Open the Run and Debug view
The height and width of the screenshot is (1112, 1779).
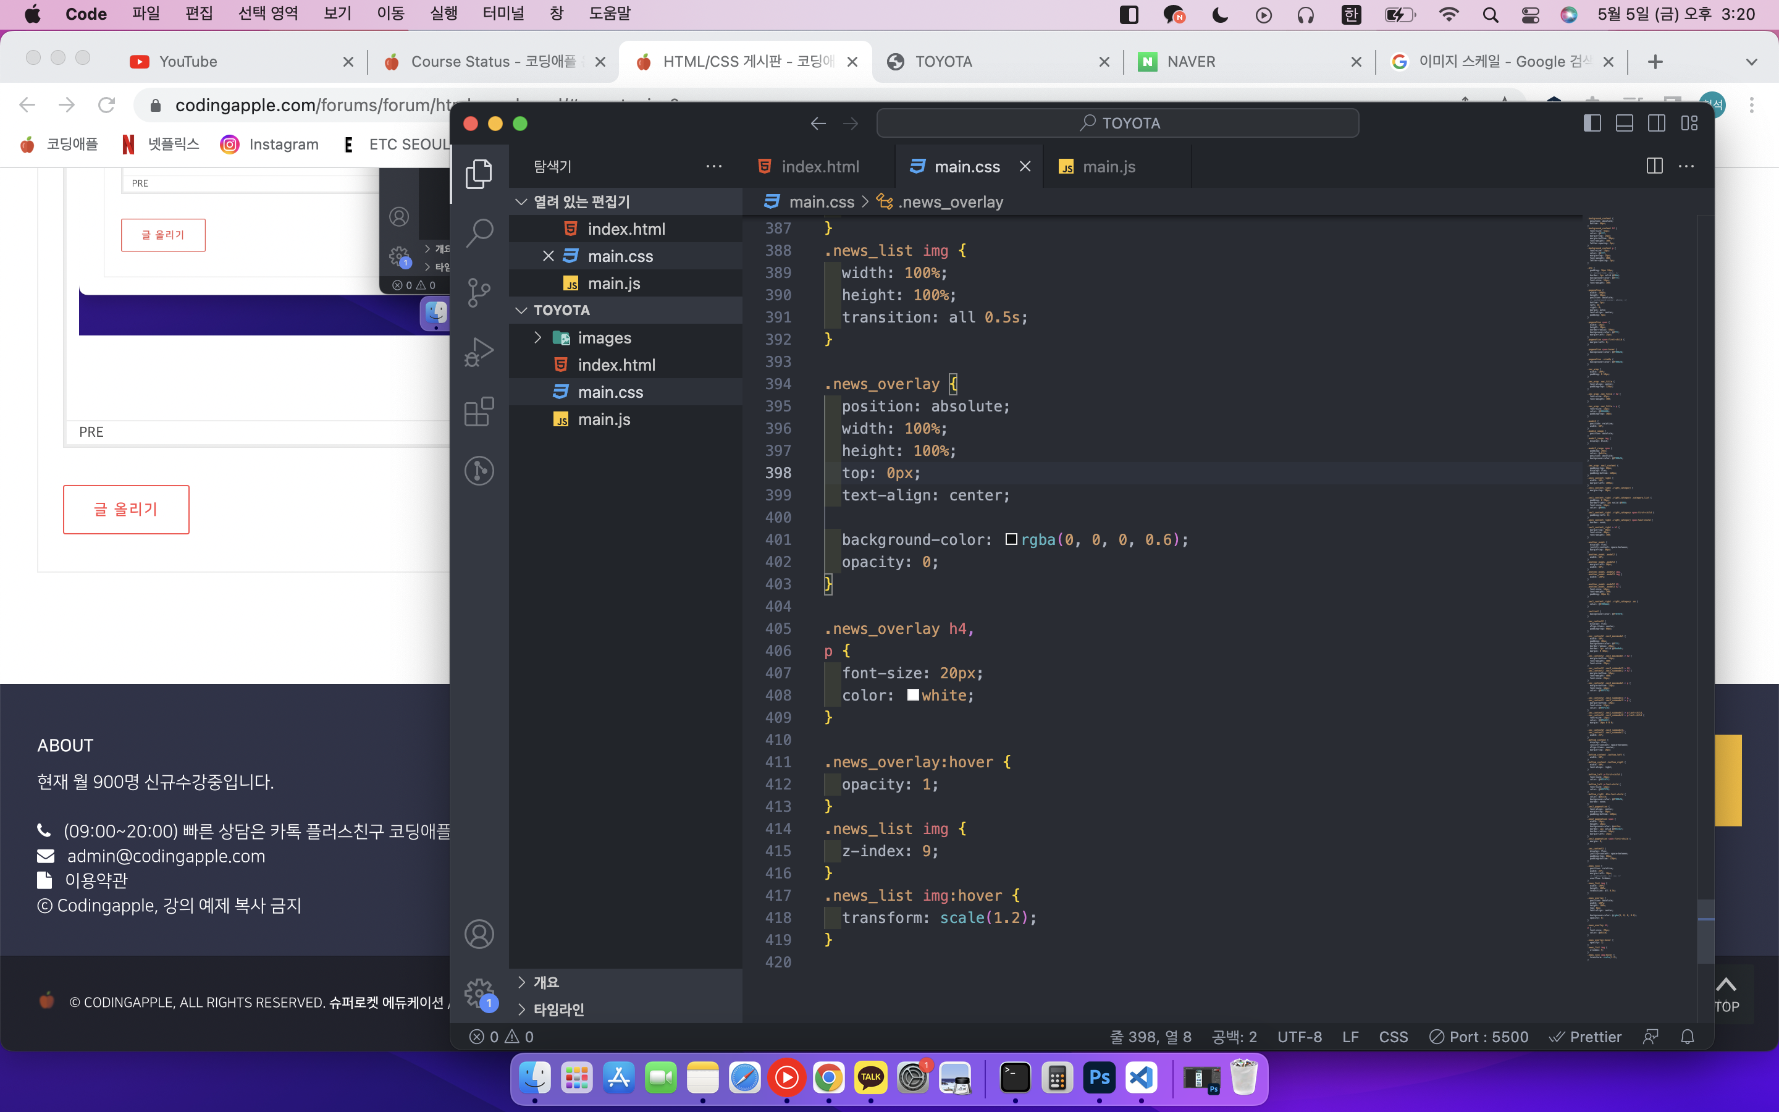coord(479,352)
